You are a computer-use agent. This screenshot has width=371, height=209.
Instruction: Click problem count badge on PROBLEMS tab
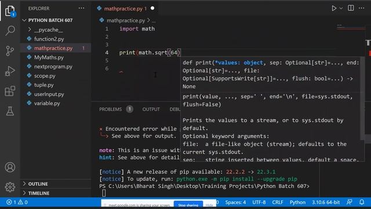click(x=129, y=109)
